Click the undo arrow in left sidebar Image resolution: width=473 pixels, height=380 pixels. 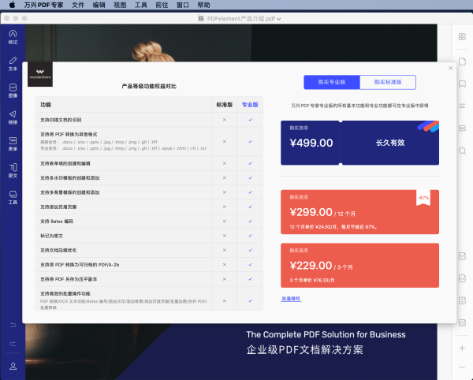coord(13,325)
